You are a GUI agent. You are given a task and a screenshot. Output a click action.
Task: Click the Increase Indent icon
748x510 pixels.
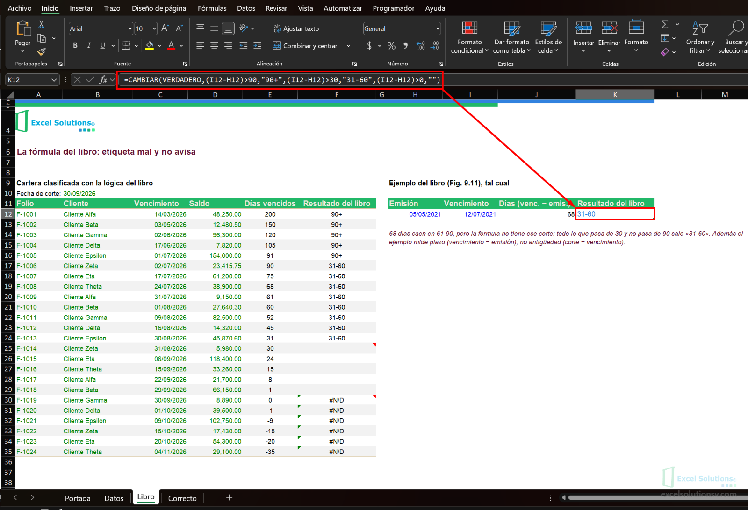click(258, 45)
